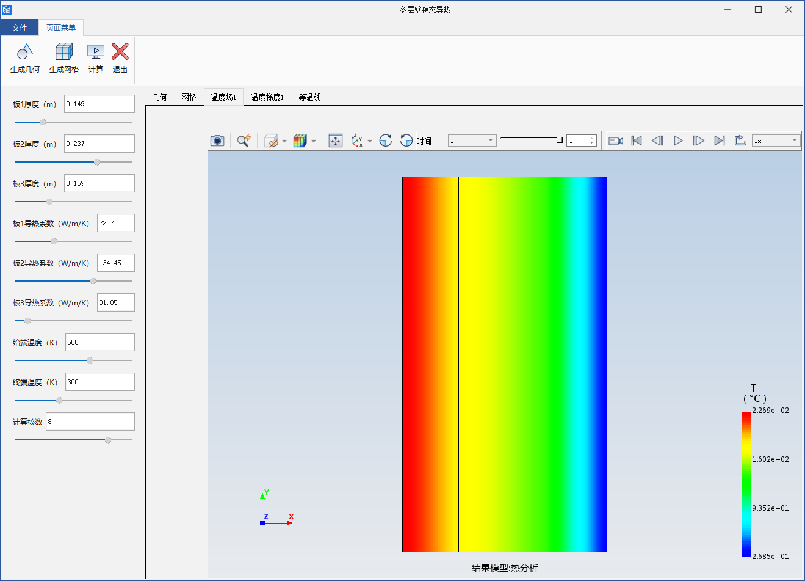Click the 板2厚度 slider handle
Screen dimensions: 805x581
pos(97,162)
